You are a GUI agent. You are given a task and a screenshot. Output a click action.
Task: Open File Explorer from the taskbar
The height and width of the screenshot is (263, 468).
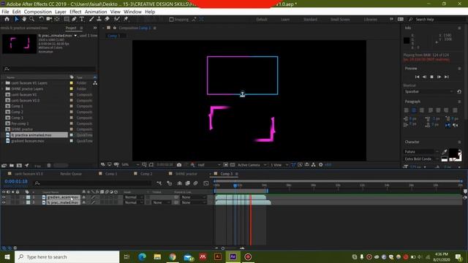[x=157, y=256]
